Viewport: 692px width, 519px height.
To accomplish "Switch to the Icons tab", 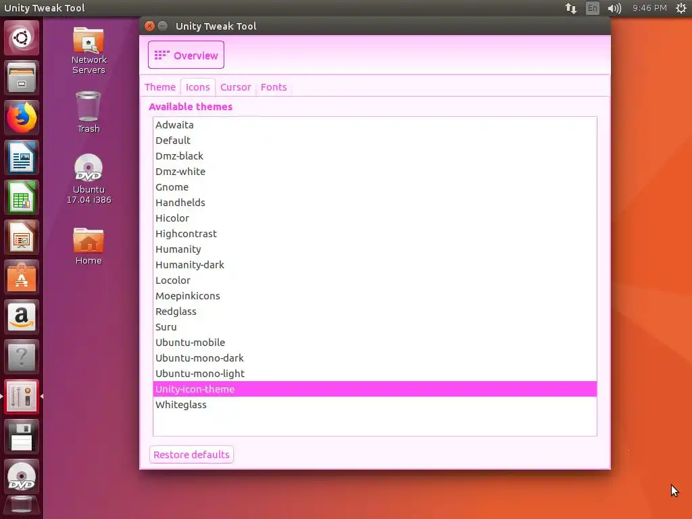I will click(x=198, y=87).
